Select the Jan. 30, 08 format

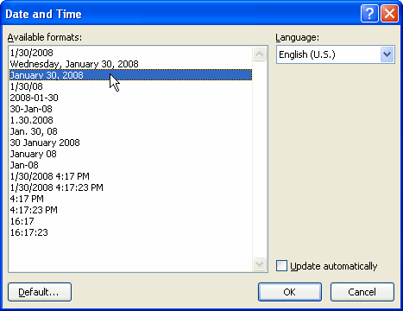coord(131,131)
